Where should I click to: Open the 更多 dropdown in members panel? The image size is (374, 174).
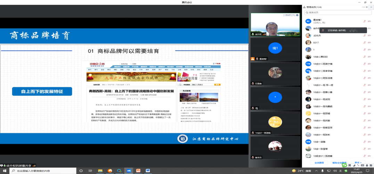[358, 163]
